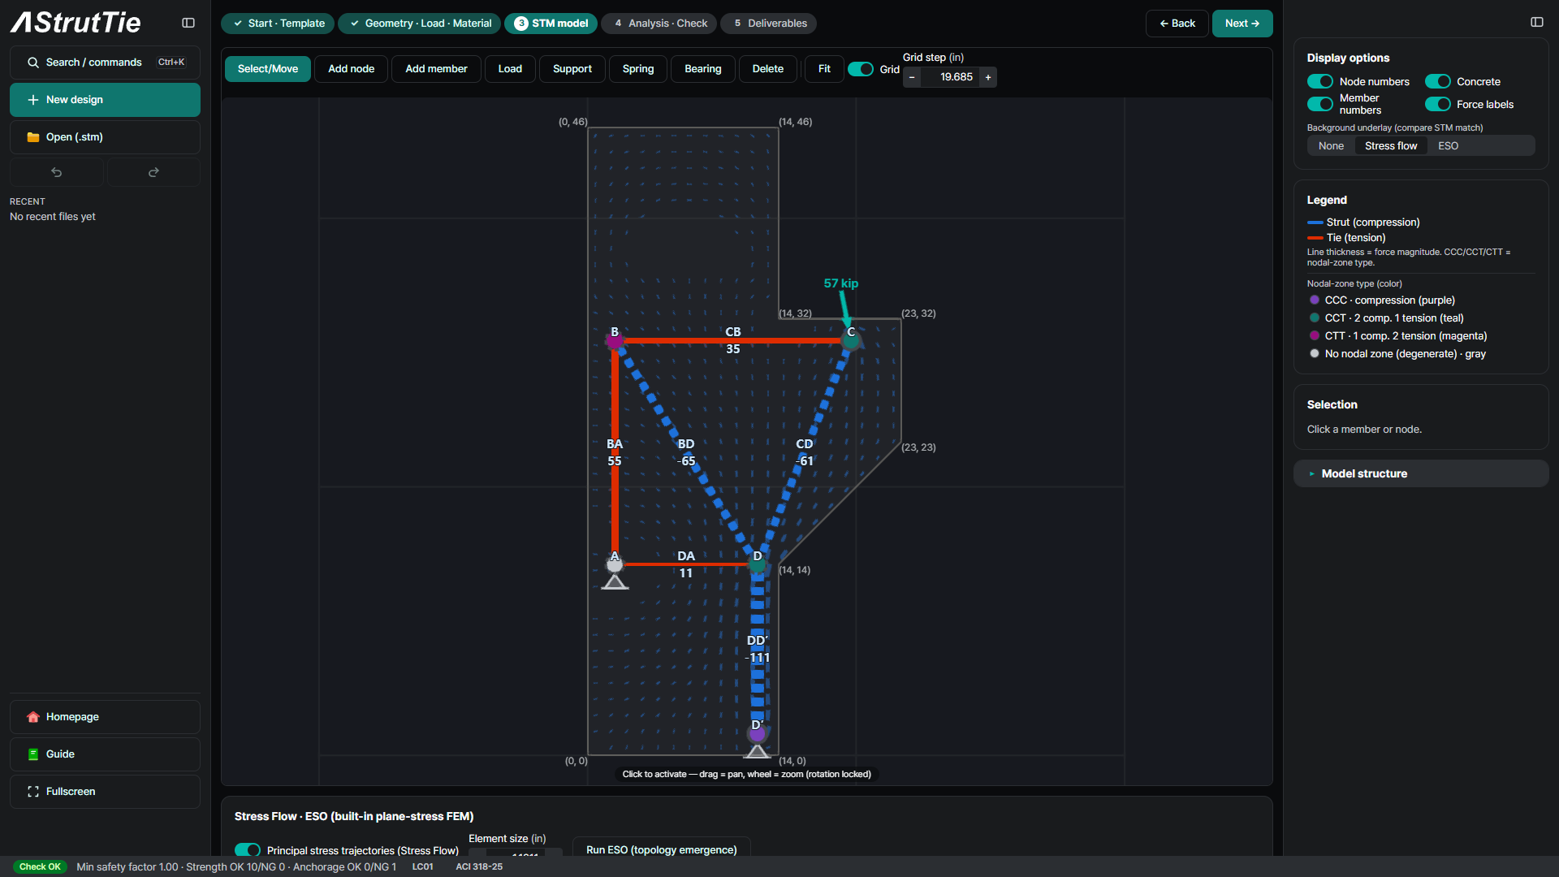Open the Guide
Image resolution: width=1559 pixels, height=877 pixels.
(105, 754)
